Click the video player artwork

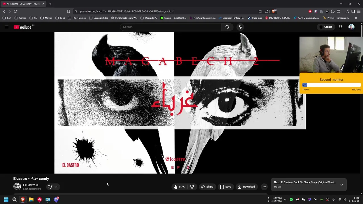[180, 103]
